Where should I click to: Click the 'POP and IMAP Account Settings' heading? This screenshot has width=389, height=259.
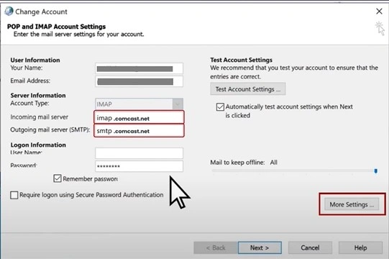coord(56,27)
